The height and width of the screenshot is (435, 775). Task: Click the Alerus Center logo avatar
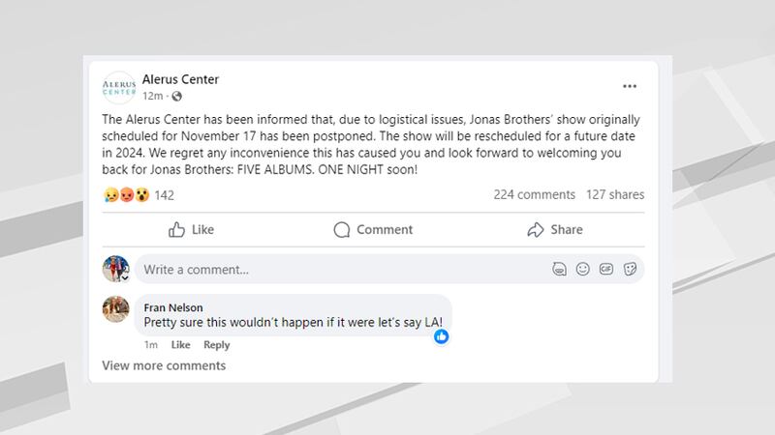118,87
